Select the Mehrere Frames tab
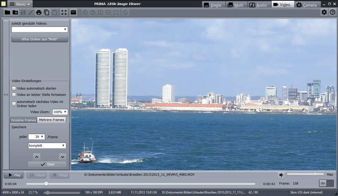Viewport: 338px width, 196px height. click(52, 120)
